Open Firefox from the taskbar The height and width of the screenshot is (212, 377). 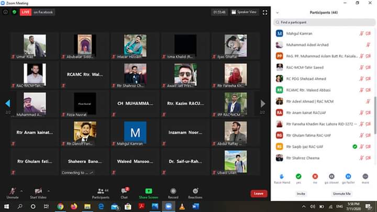pos(74,206)
